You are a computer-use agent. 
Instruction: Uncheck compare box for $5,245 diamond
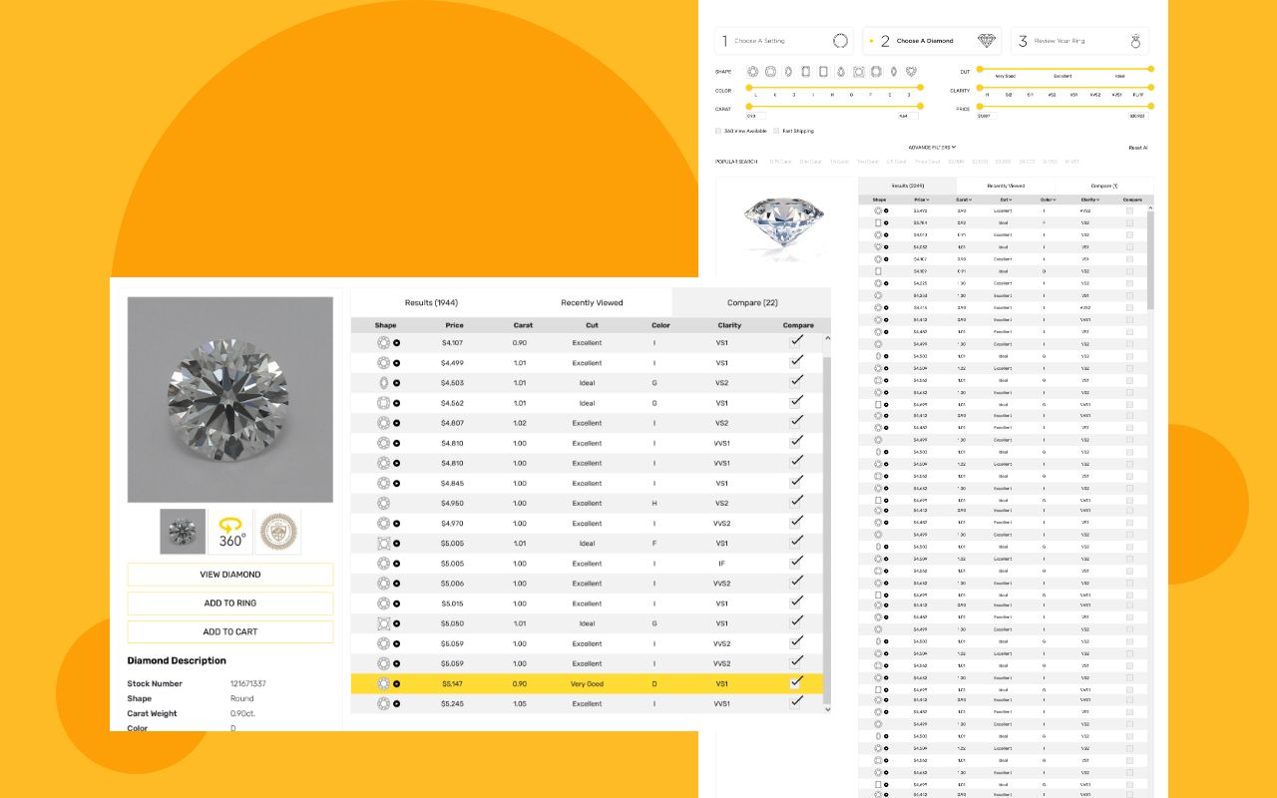point(795,702)
